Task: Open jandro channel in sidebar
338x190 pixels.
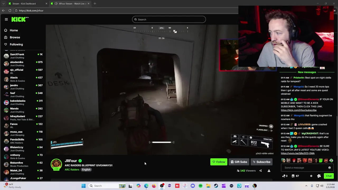Action: tap(23, 87)
